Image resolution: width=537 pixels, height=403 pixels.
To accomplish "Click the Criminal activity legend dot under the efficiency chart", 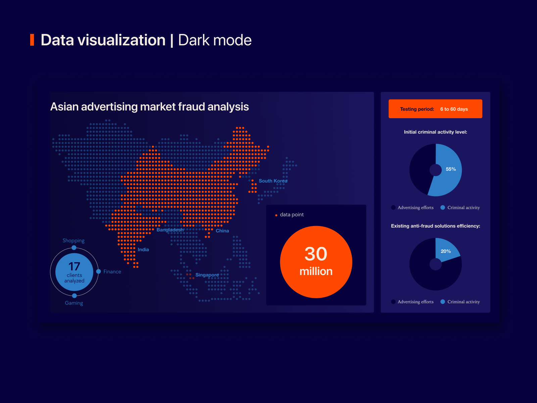I will (443, 302).
